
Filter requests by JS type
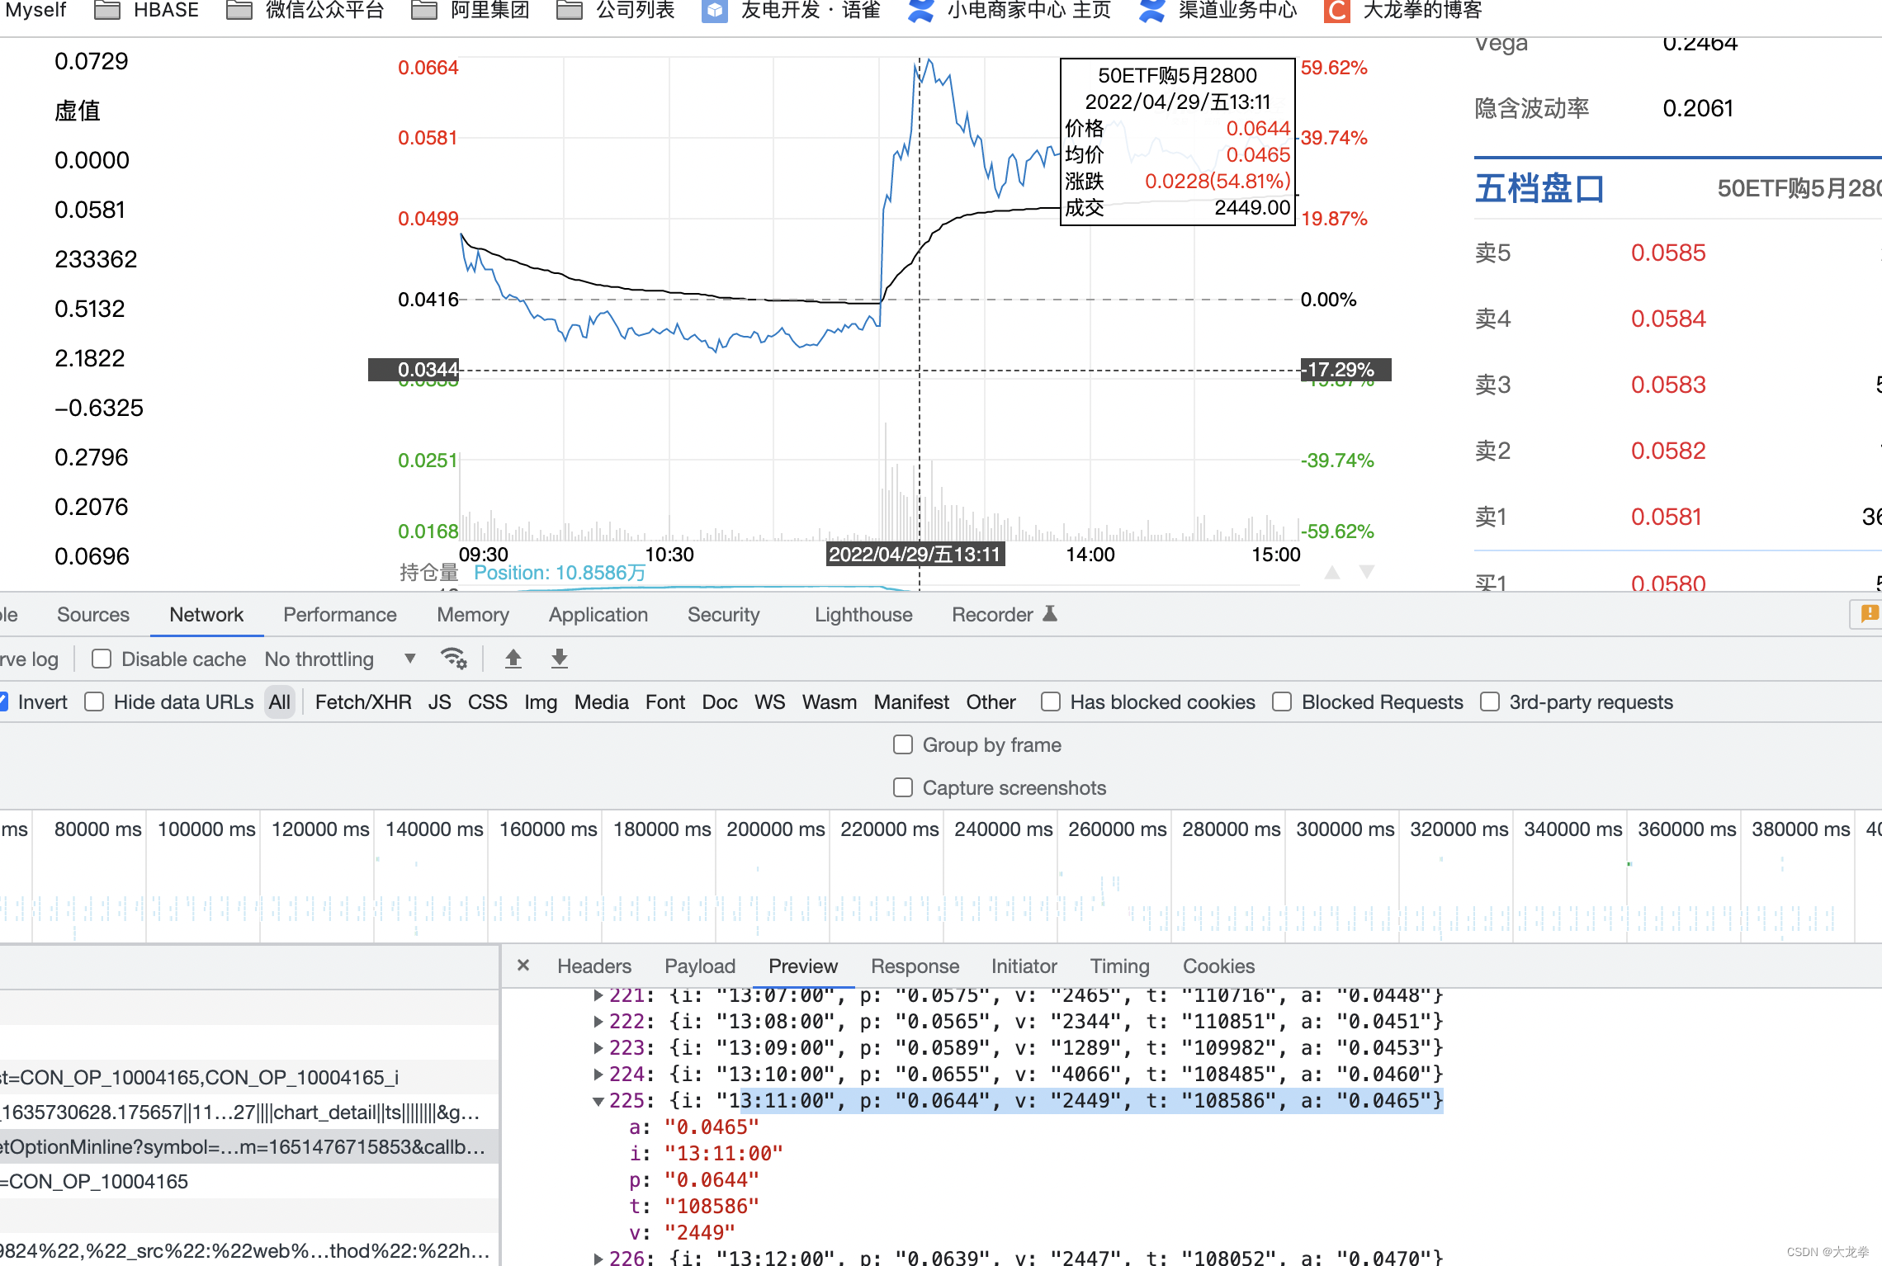click(x=440, y=701)
